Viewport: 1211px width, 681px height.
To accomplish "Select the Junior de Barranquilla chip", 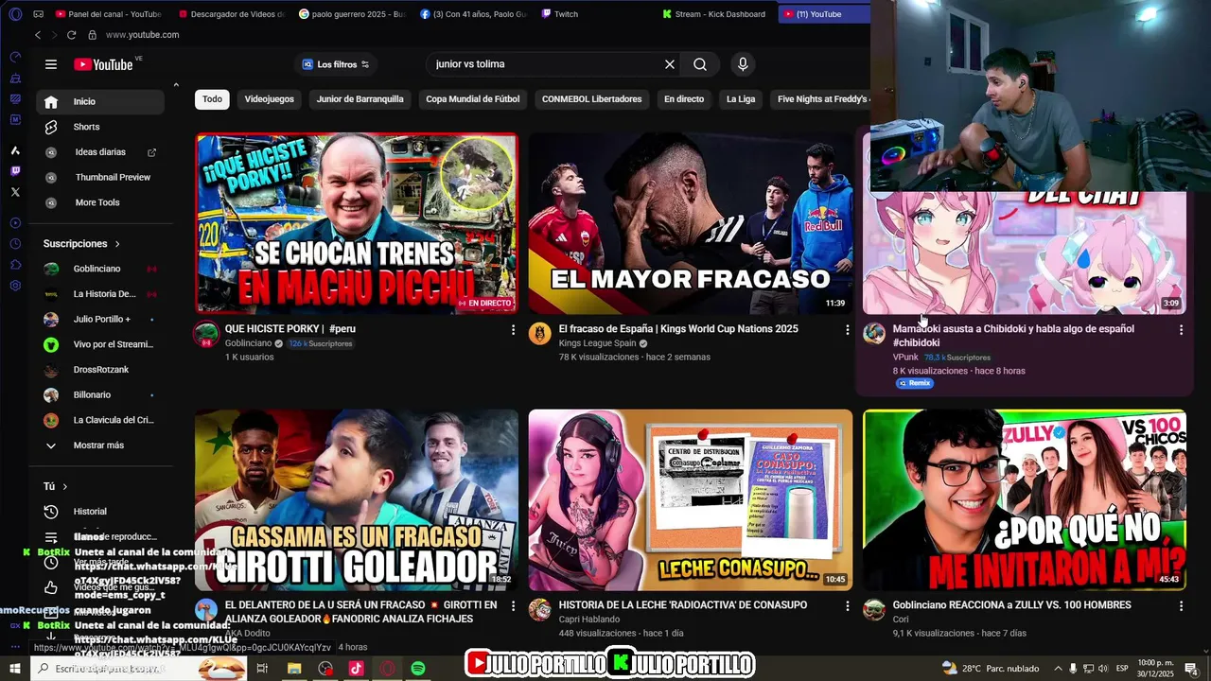I will click(x=360, y=99).
